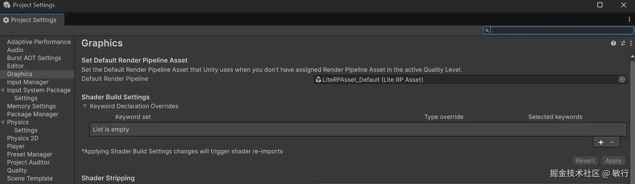Click the vertical scrollbar up arrow

tap(632, 56)
